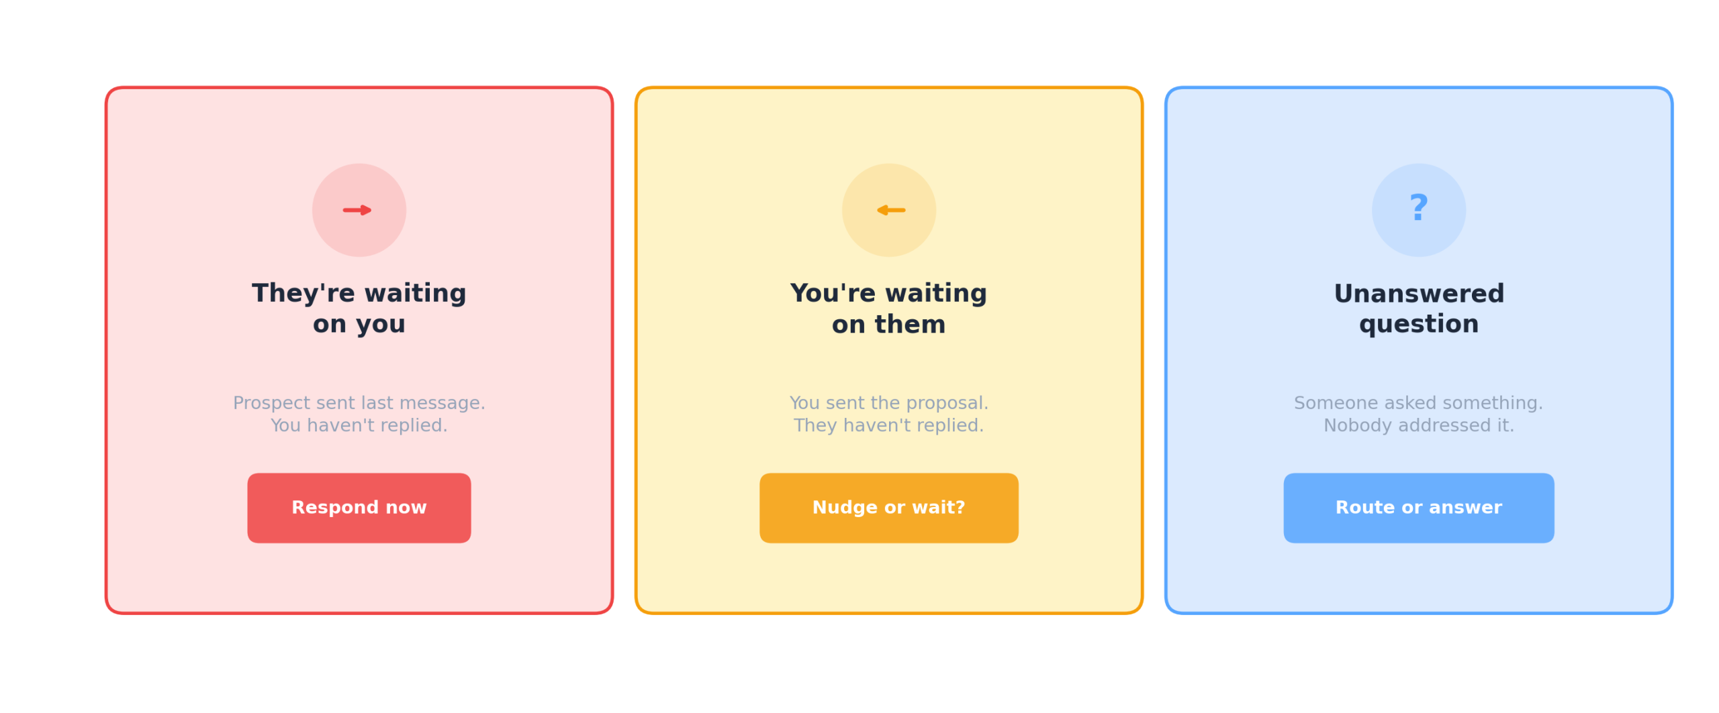Click the "You're waiting" heading line
The height and width of the screenshot is (713, 1719).
coord(888,293)
